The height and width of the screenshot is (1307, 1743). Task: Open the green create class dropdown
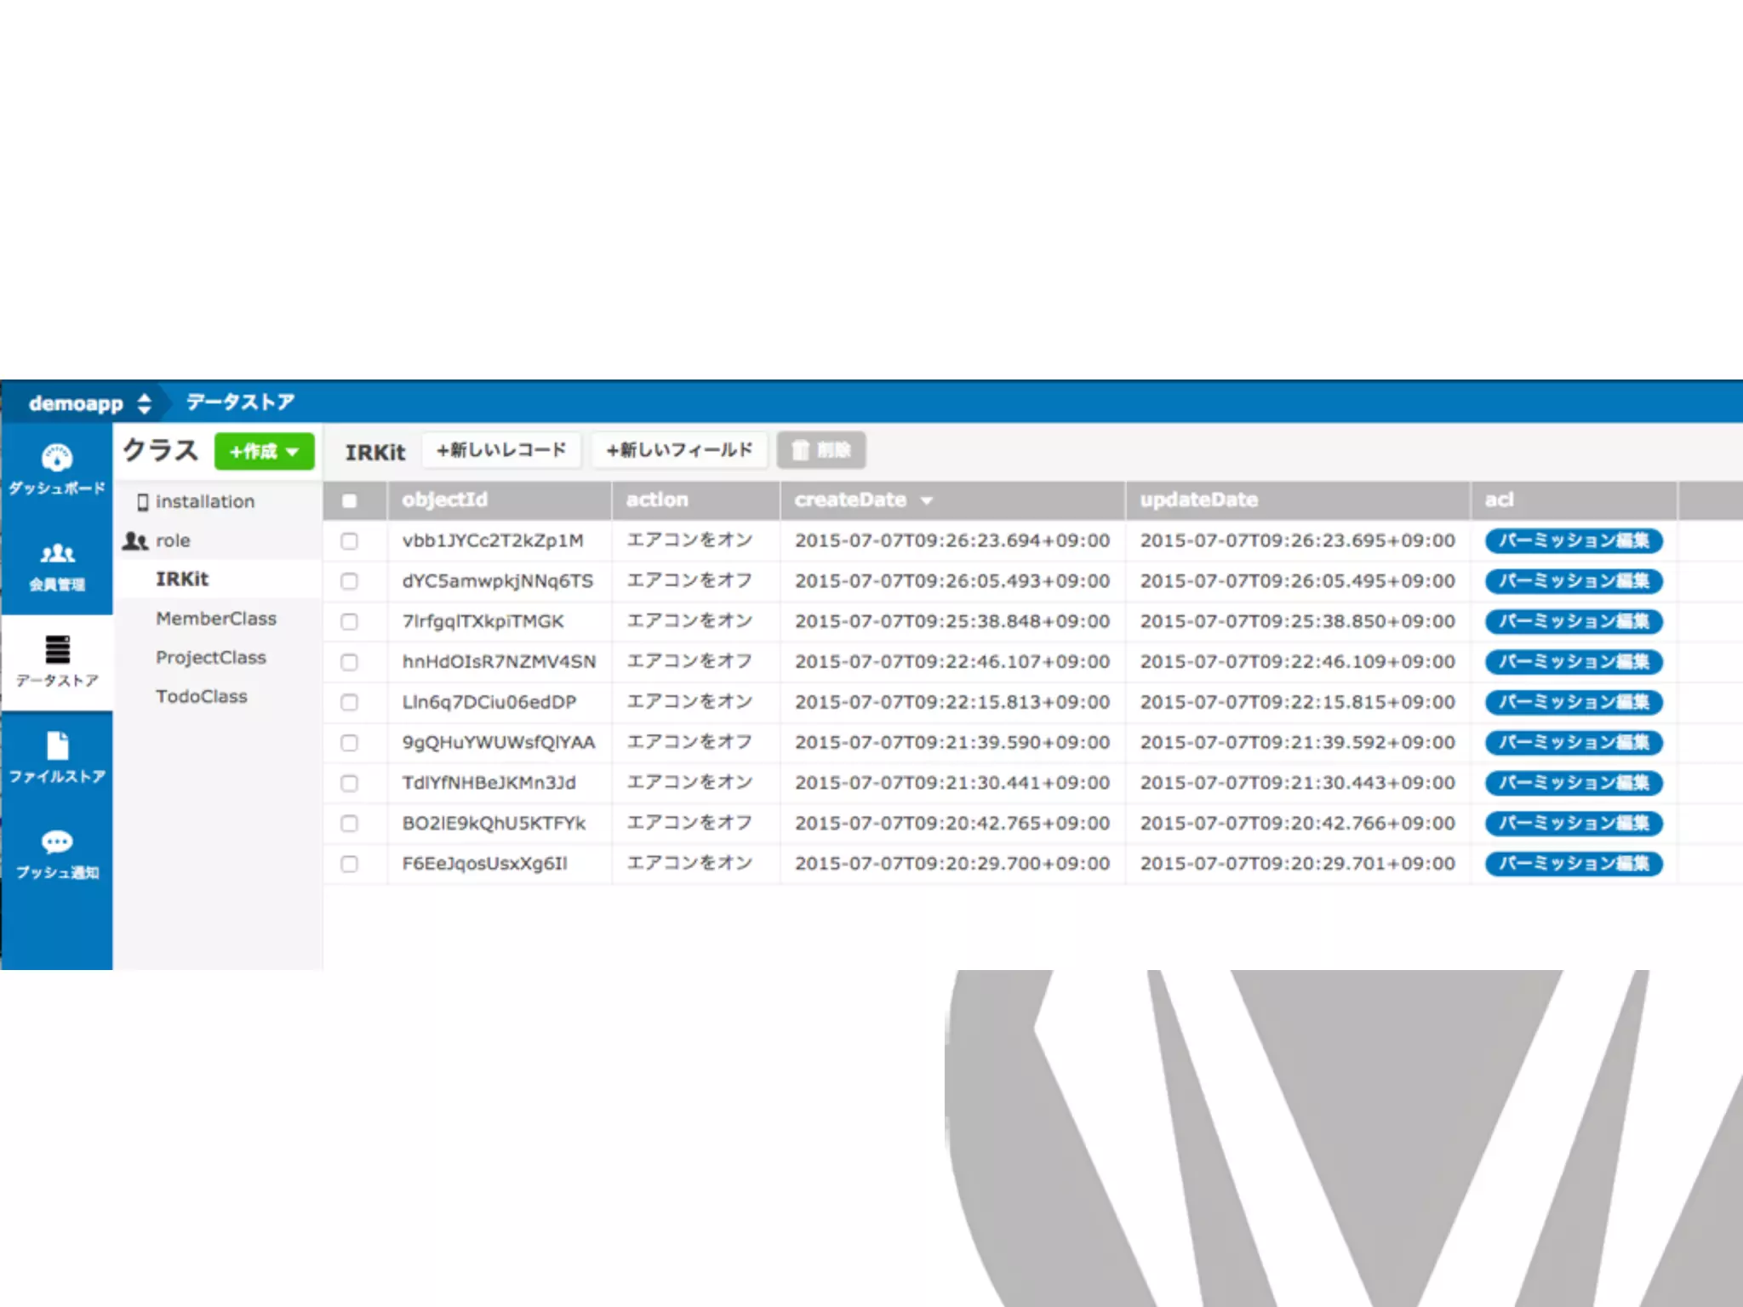click(x=264, y=451)
